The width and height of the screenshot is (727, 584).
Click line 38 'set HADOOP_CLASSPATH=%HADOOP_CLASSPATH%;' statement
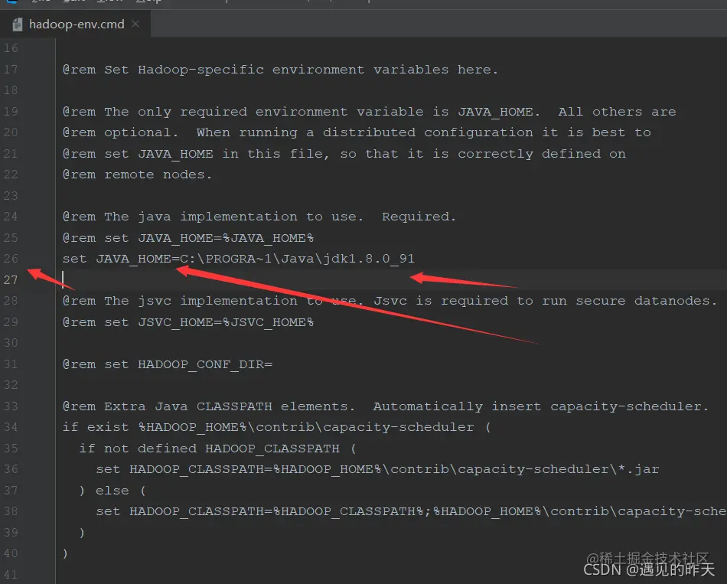click(x=411, y=511)
